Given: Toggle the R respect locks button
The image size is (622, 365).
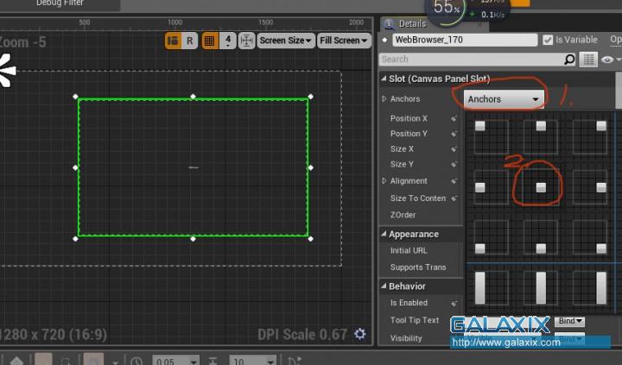Looking at the screenshot, I should click(190, 41).
